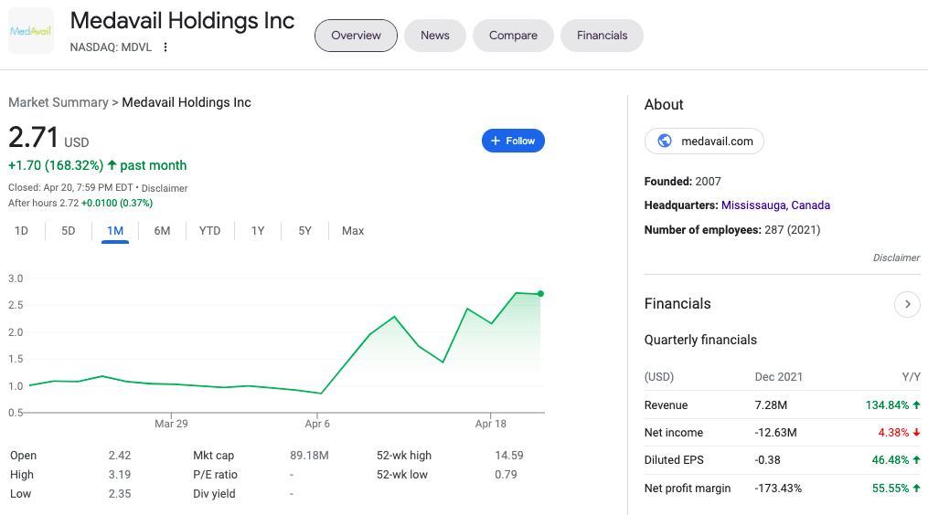Click the After hours 2.72 quote line
This screenshot has height=515, width=928.
(x=80, y=203)
